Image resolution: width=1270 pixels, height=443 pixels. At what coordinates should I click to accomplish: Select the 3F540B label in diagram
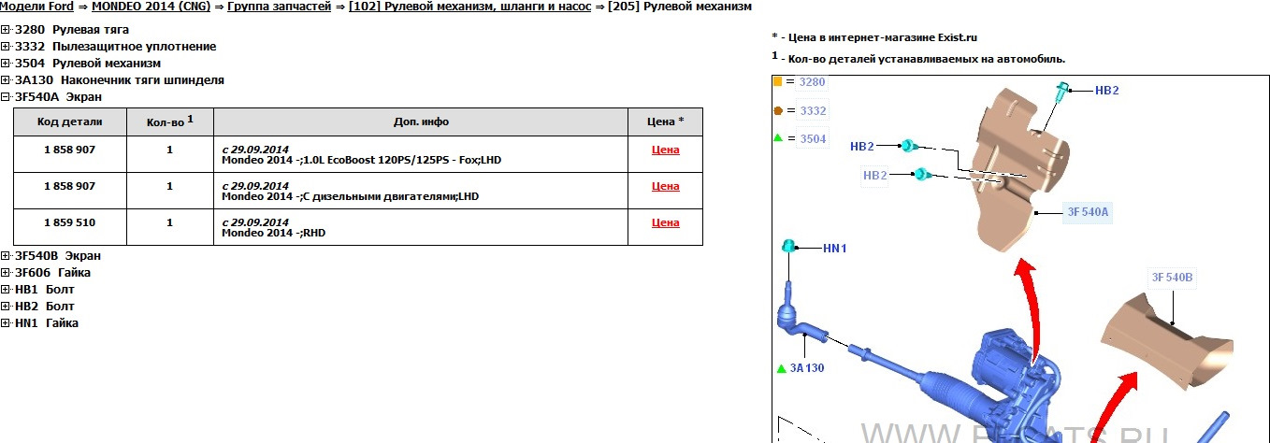tap(1172, 278)
